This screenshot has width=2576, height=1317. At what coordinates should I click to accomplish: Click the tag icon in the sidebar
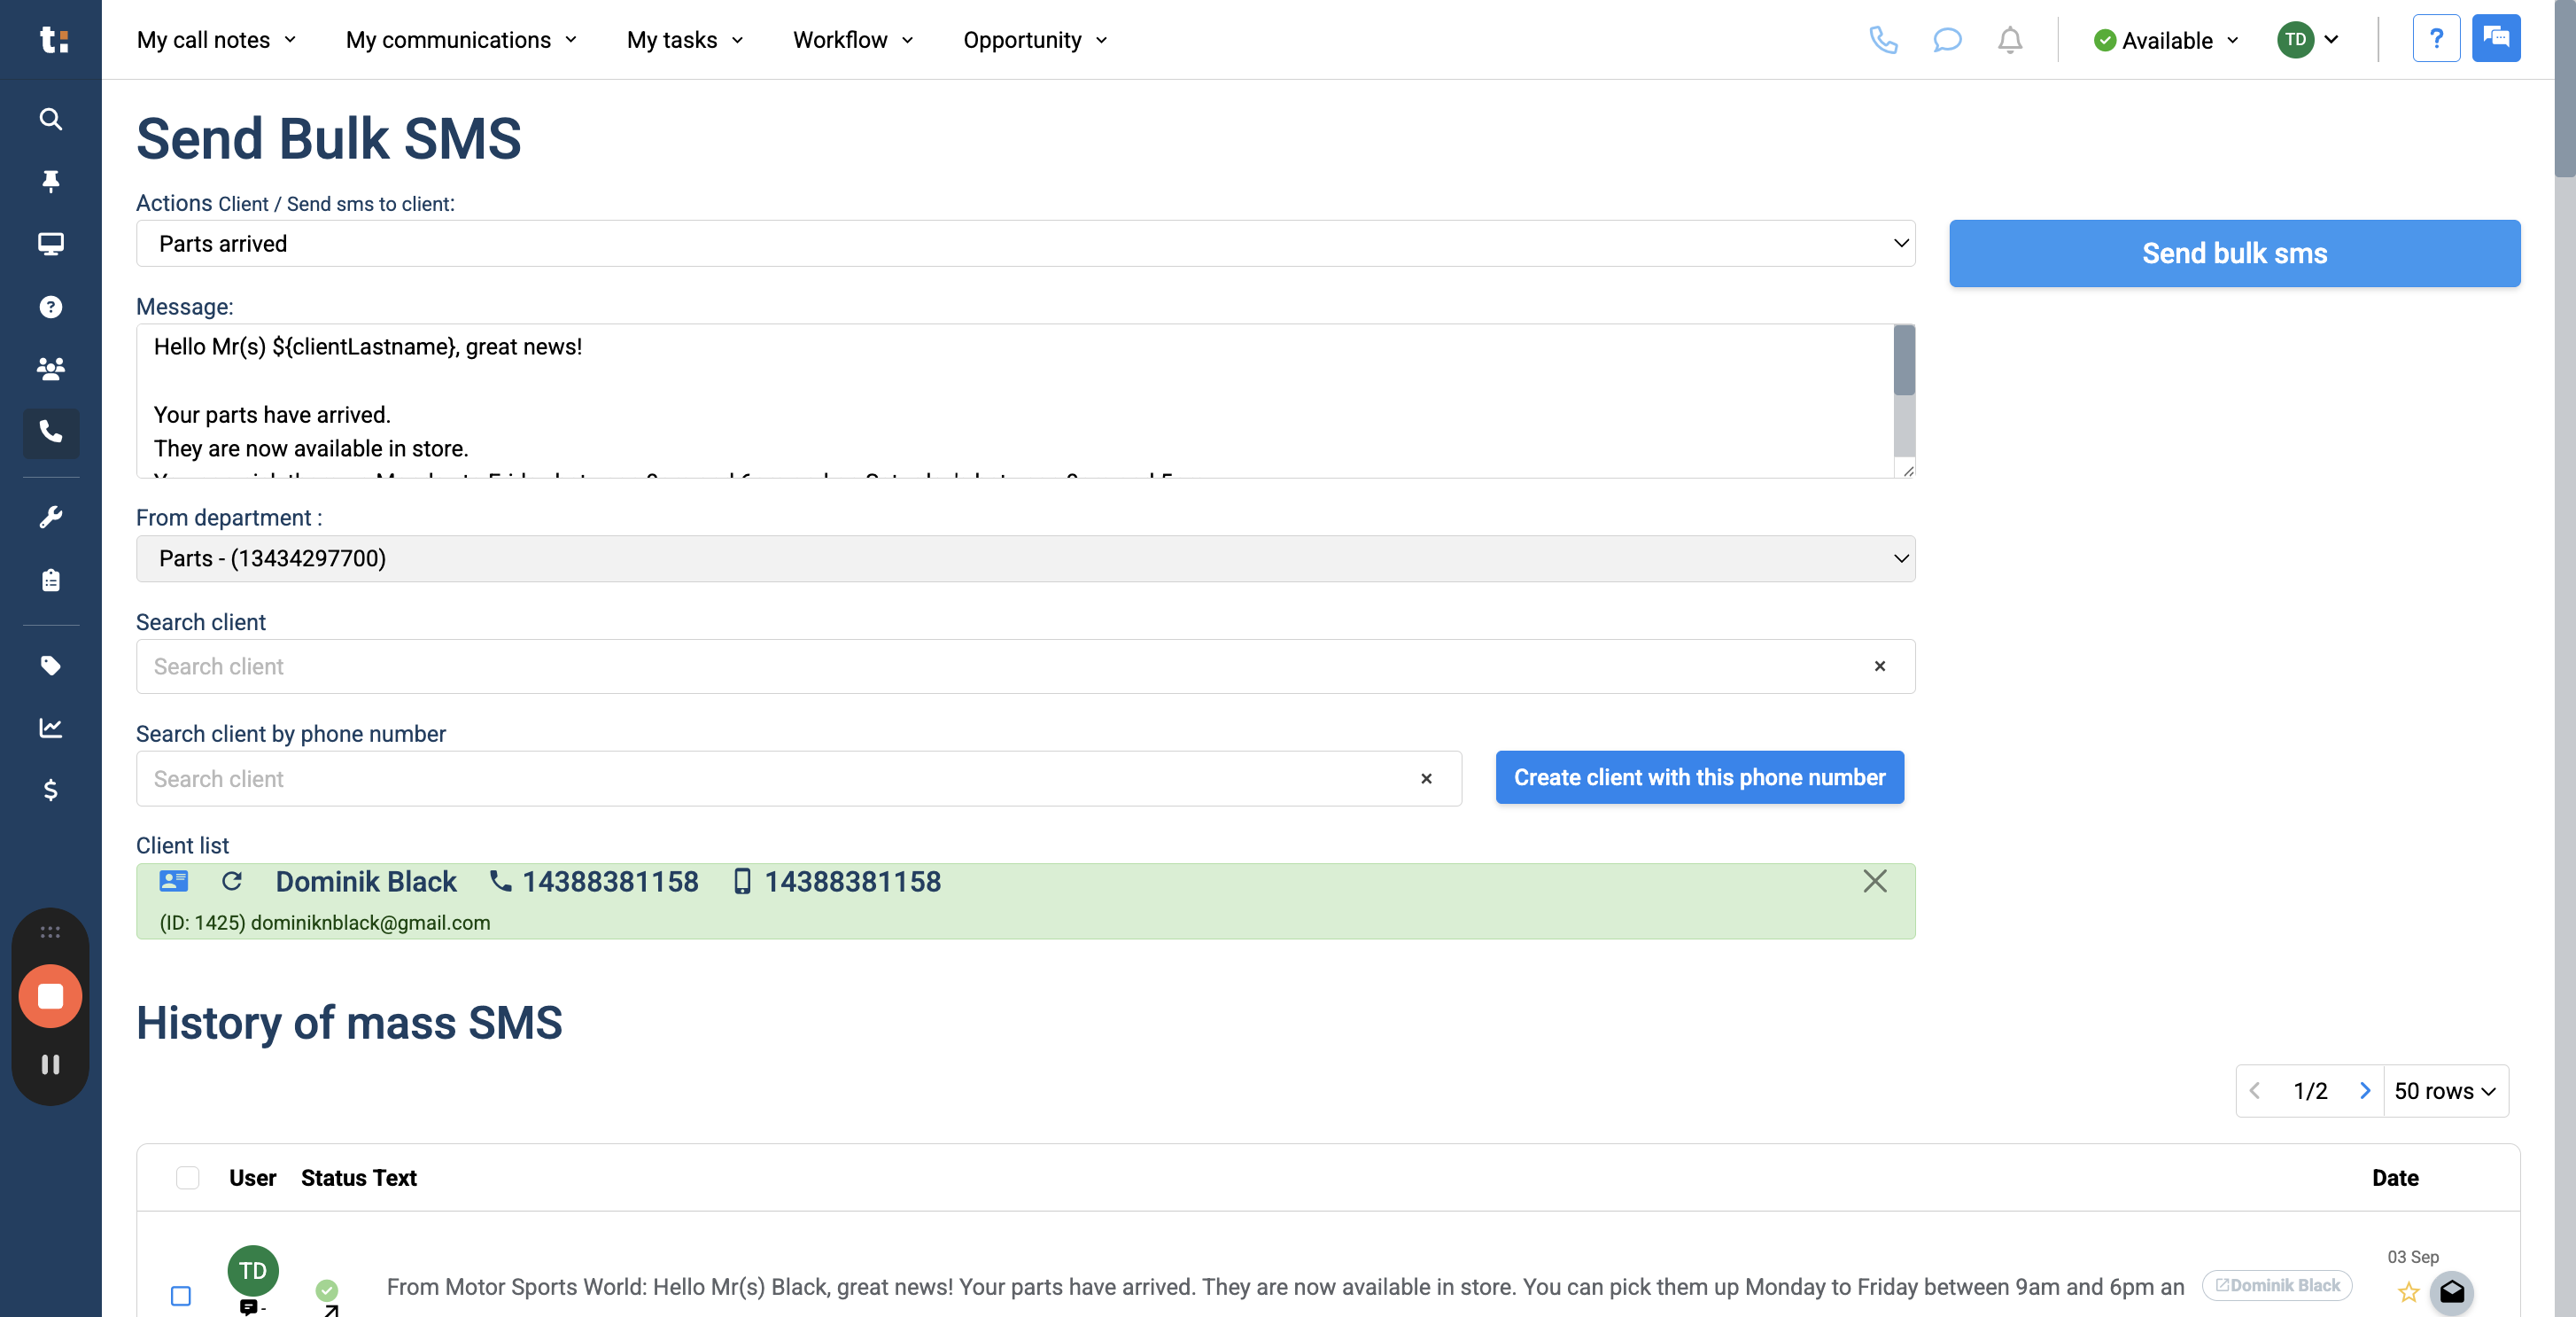click(50, 666)
